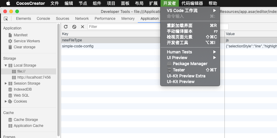
Task: Select Clear storage in the sidebar
Action: point(24,47)
